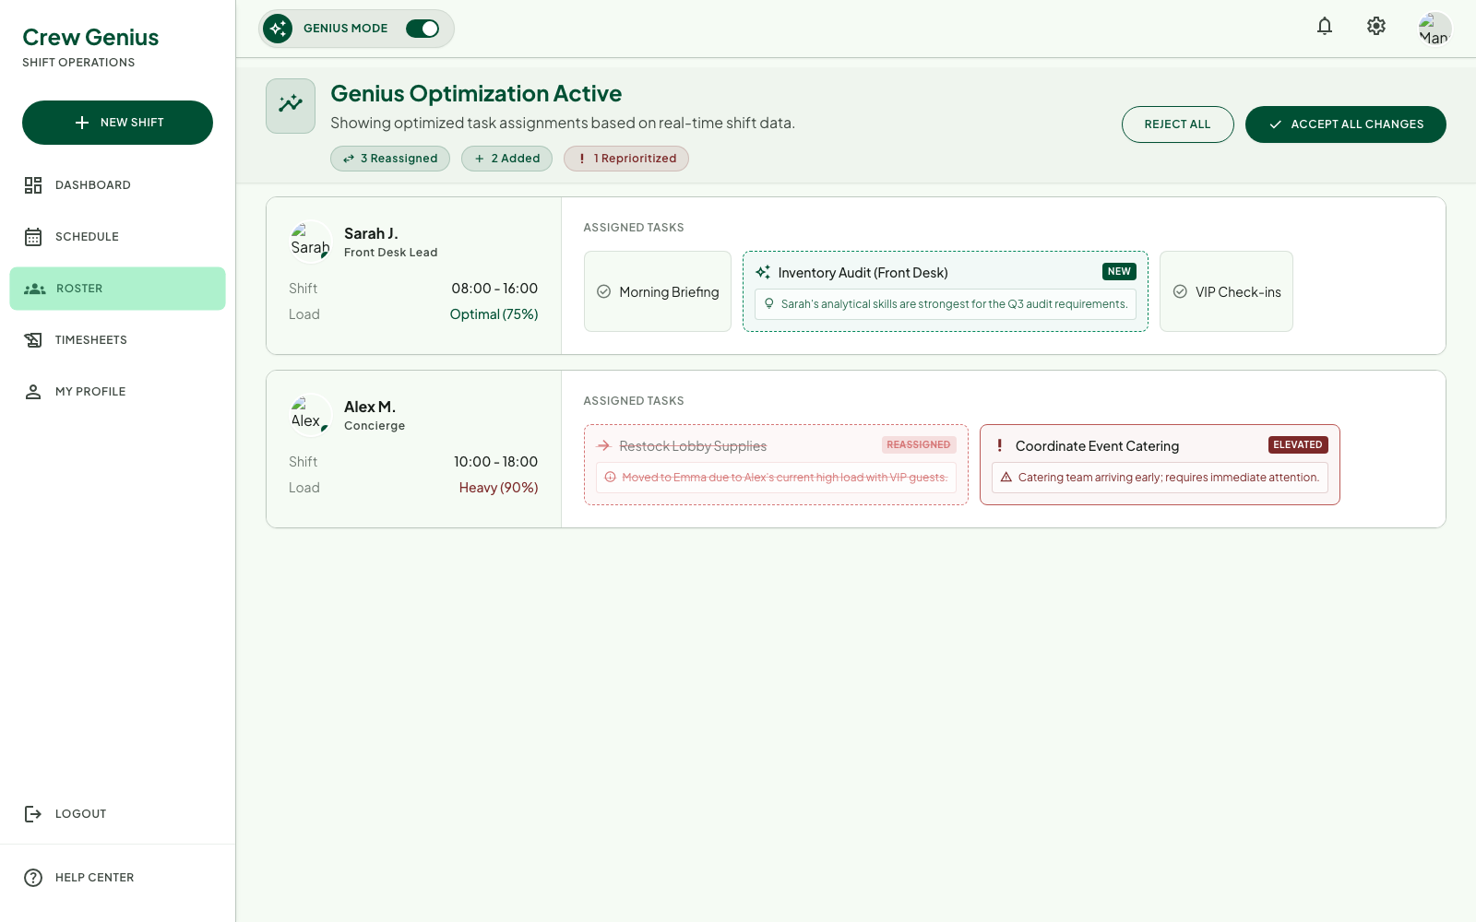Open Timesheets in sidebar

pyautogui.click(x=117, y=340)
